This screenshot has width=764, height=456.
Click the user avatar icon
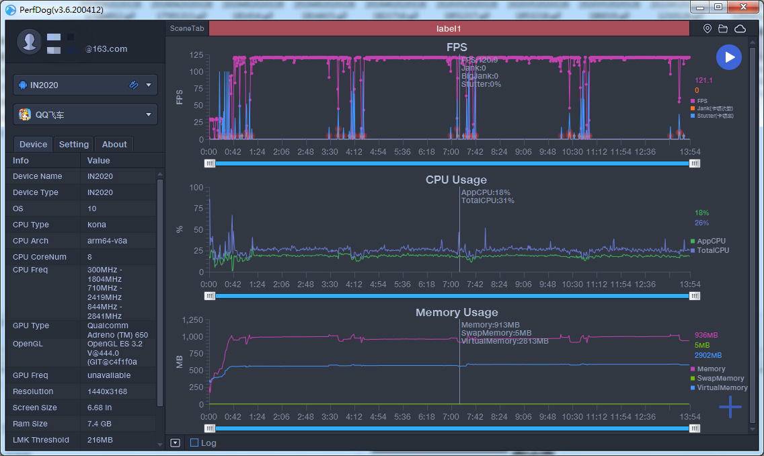29,42
